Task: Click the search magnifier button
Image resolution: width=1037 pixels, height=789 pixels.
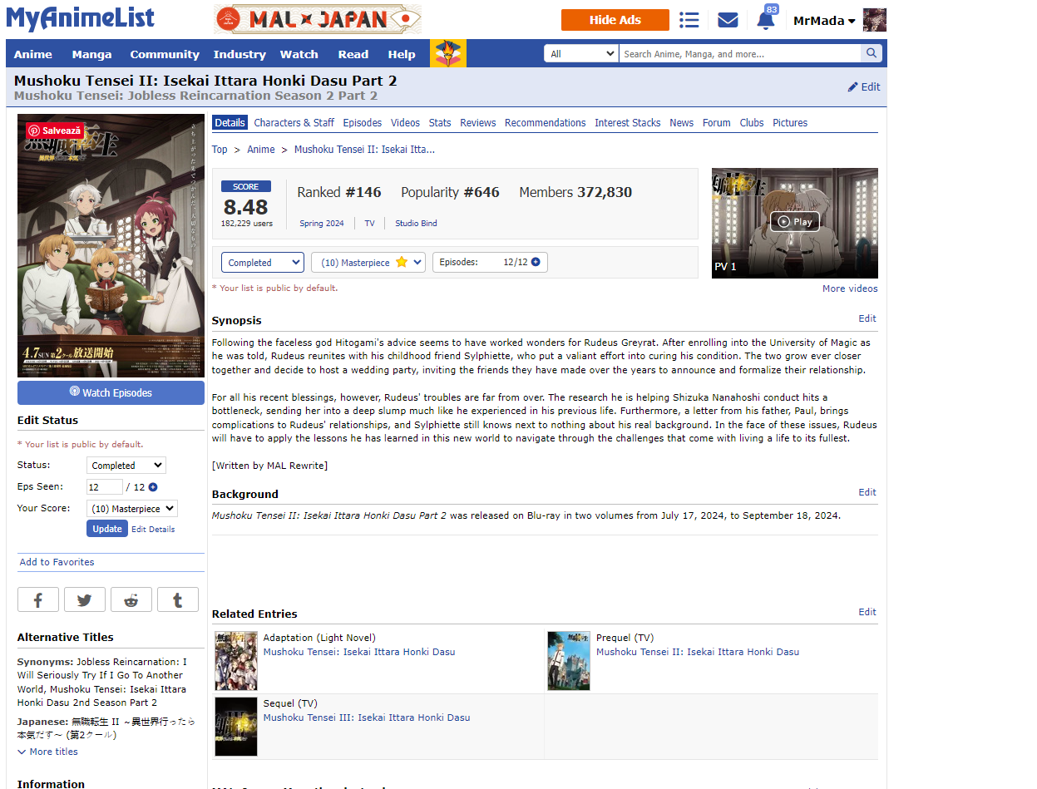Action: [872, 53]
